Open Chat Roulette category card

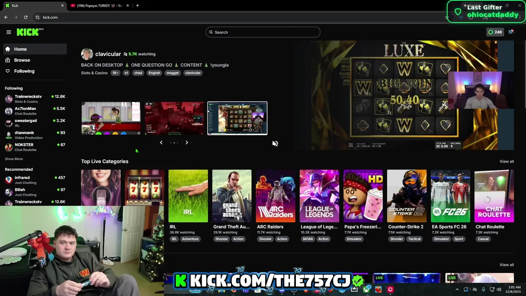pyautogui.click(x=494, y=196)
